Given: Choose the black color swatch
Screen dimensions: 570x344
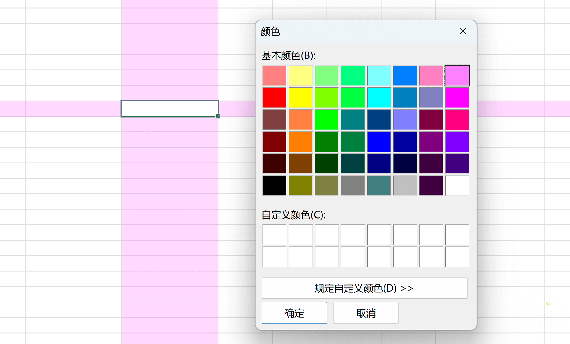Looking at the screenshot, I should point(274,186).
